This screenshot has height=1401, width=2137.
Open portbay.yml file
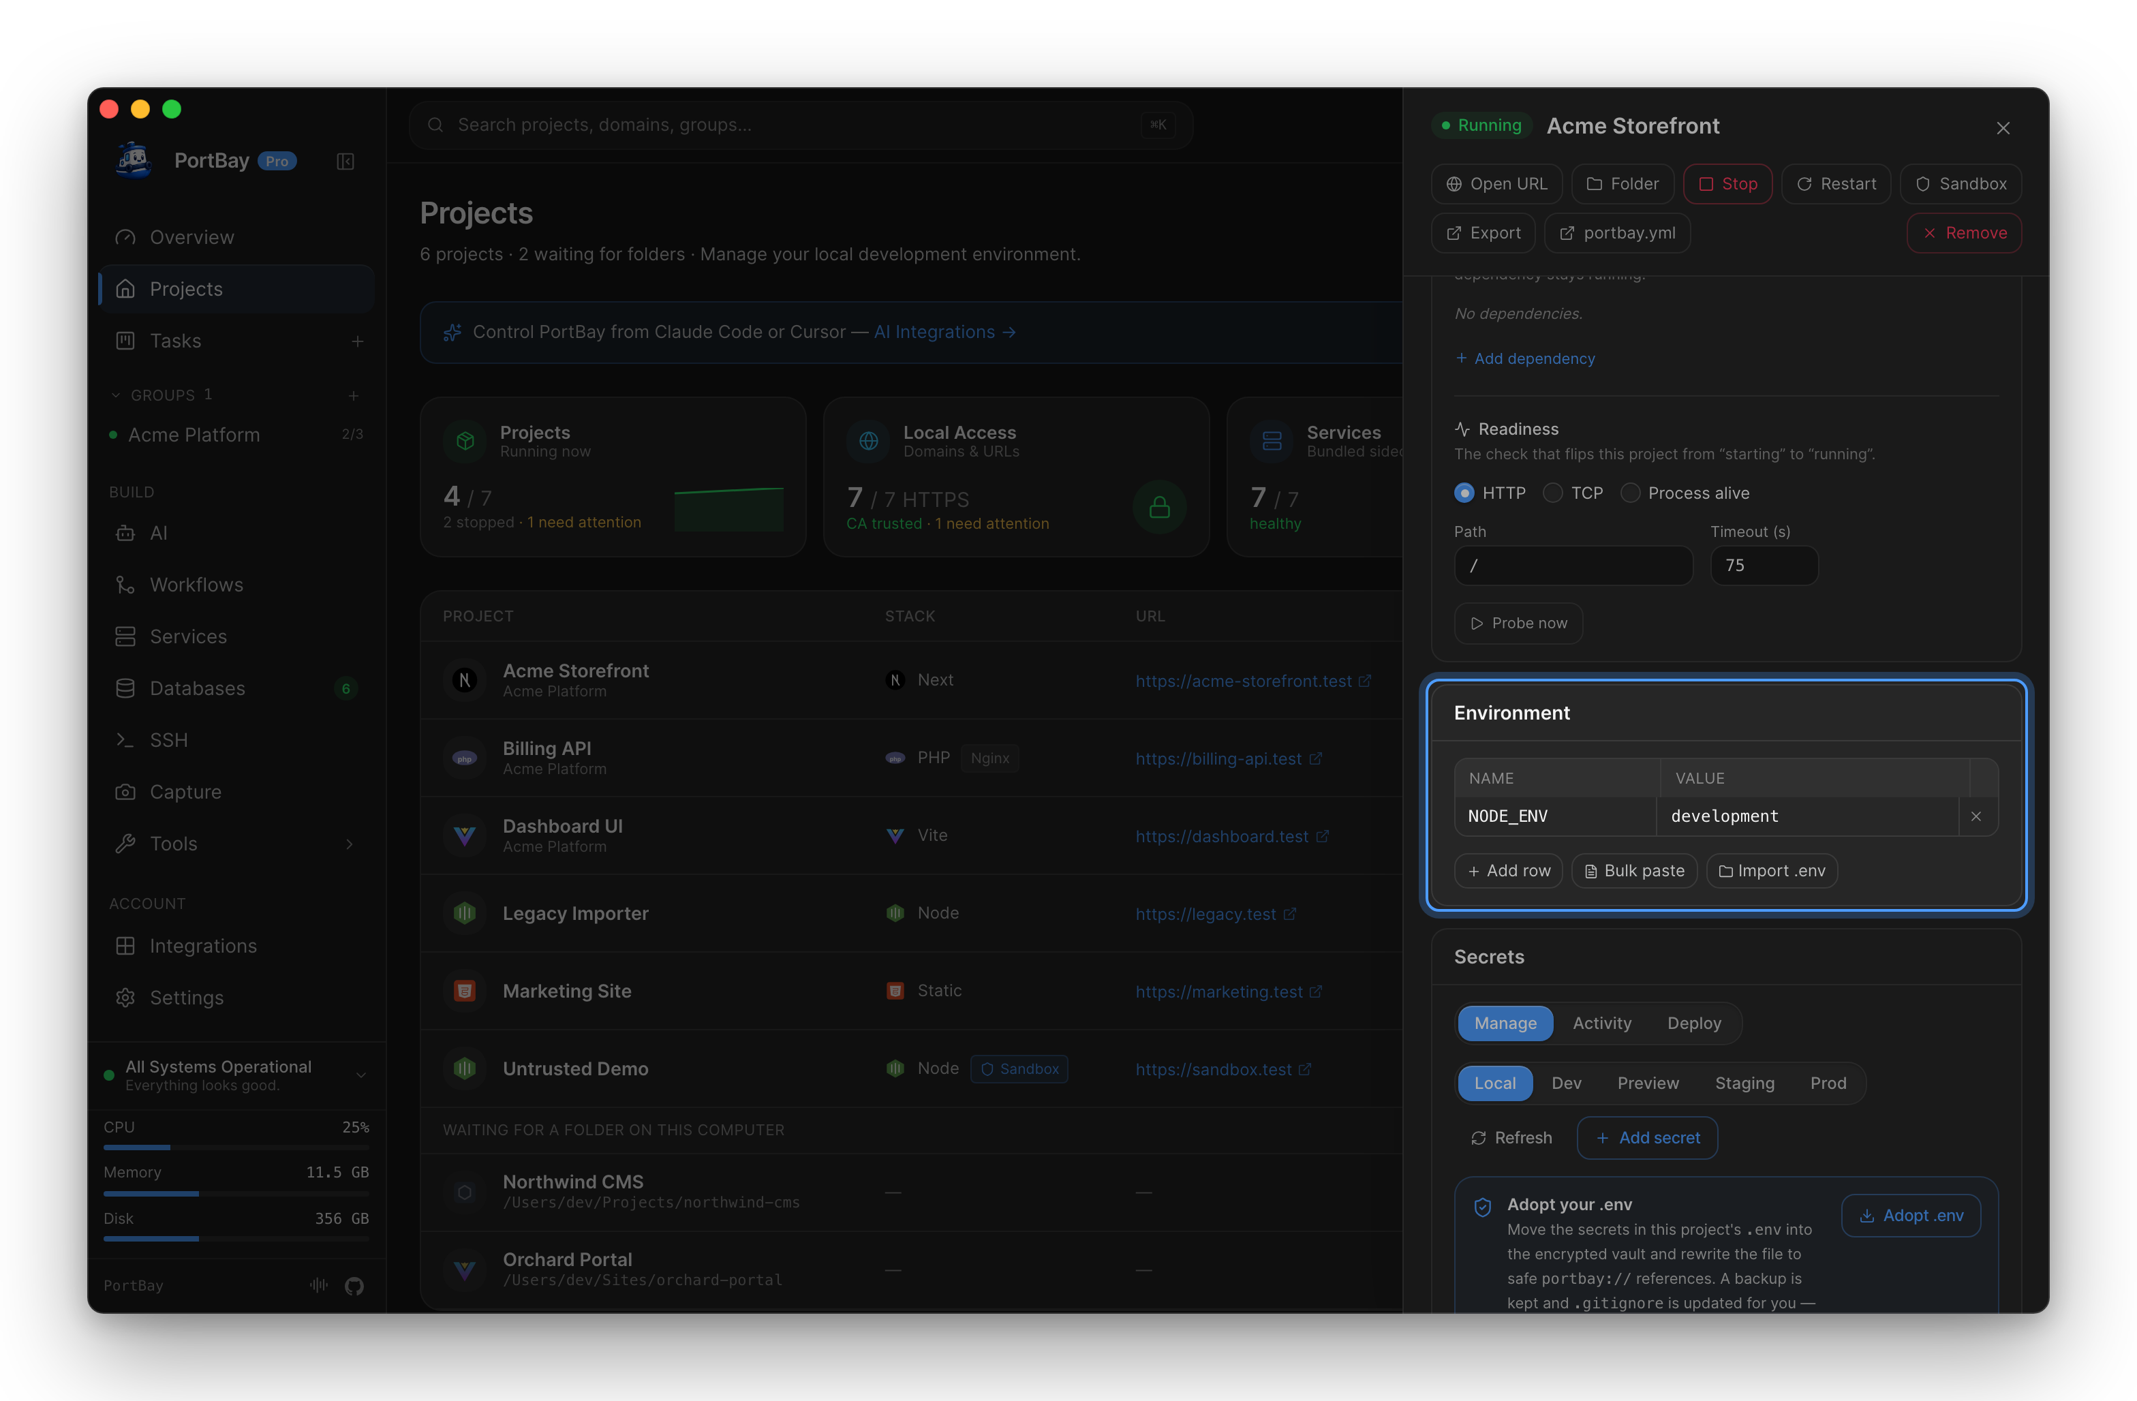1618,234
